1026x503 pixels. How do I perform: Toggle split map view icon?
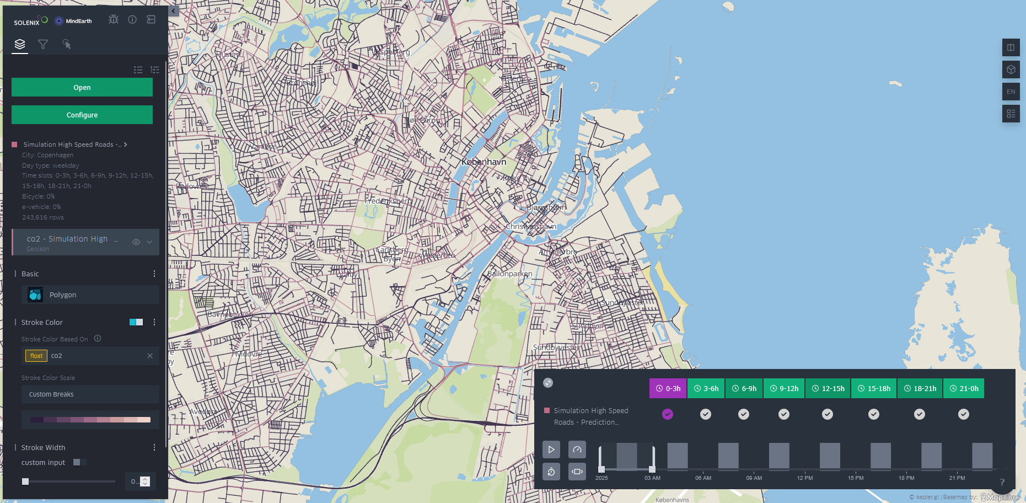pos(1011,47)
